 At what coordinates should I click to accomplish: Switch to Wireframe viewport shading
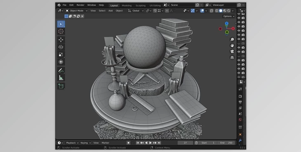point(217,11)
